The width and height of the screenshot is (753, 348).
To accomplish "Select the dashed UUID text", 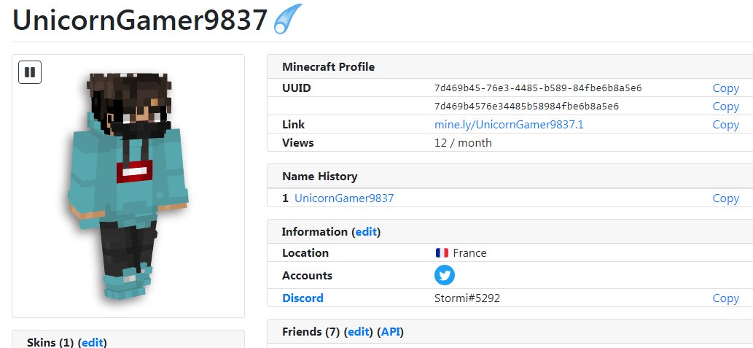I will [x=538, y=88].
